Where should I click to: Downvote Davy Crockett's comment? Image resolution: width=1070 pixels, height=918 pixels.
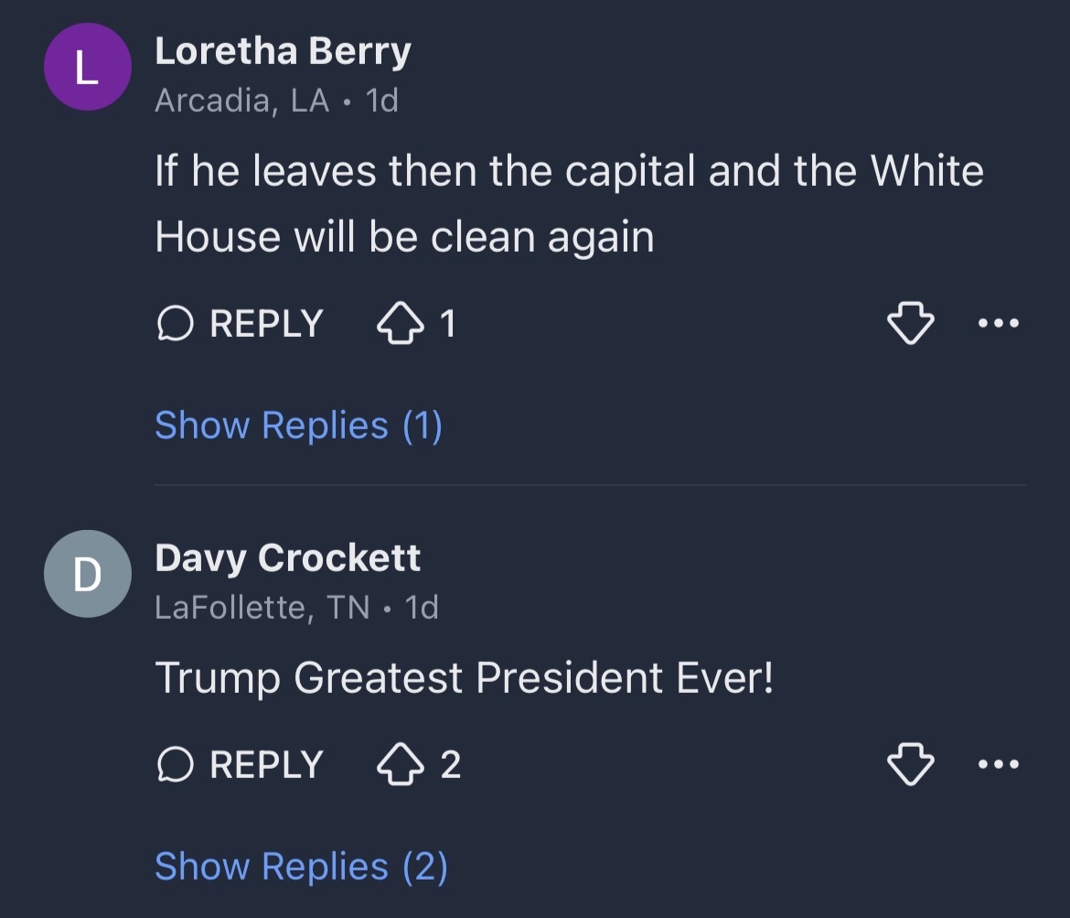tap(911, 765)
